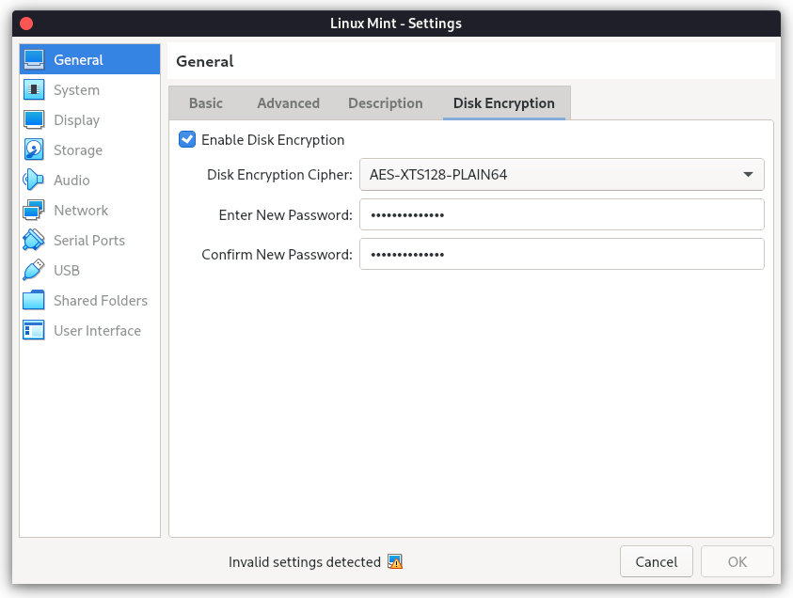Expand the cipher selection arrow
The image size is (793, 598).
tap(750, 174)
